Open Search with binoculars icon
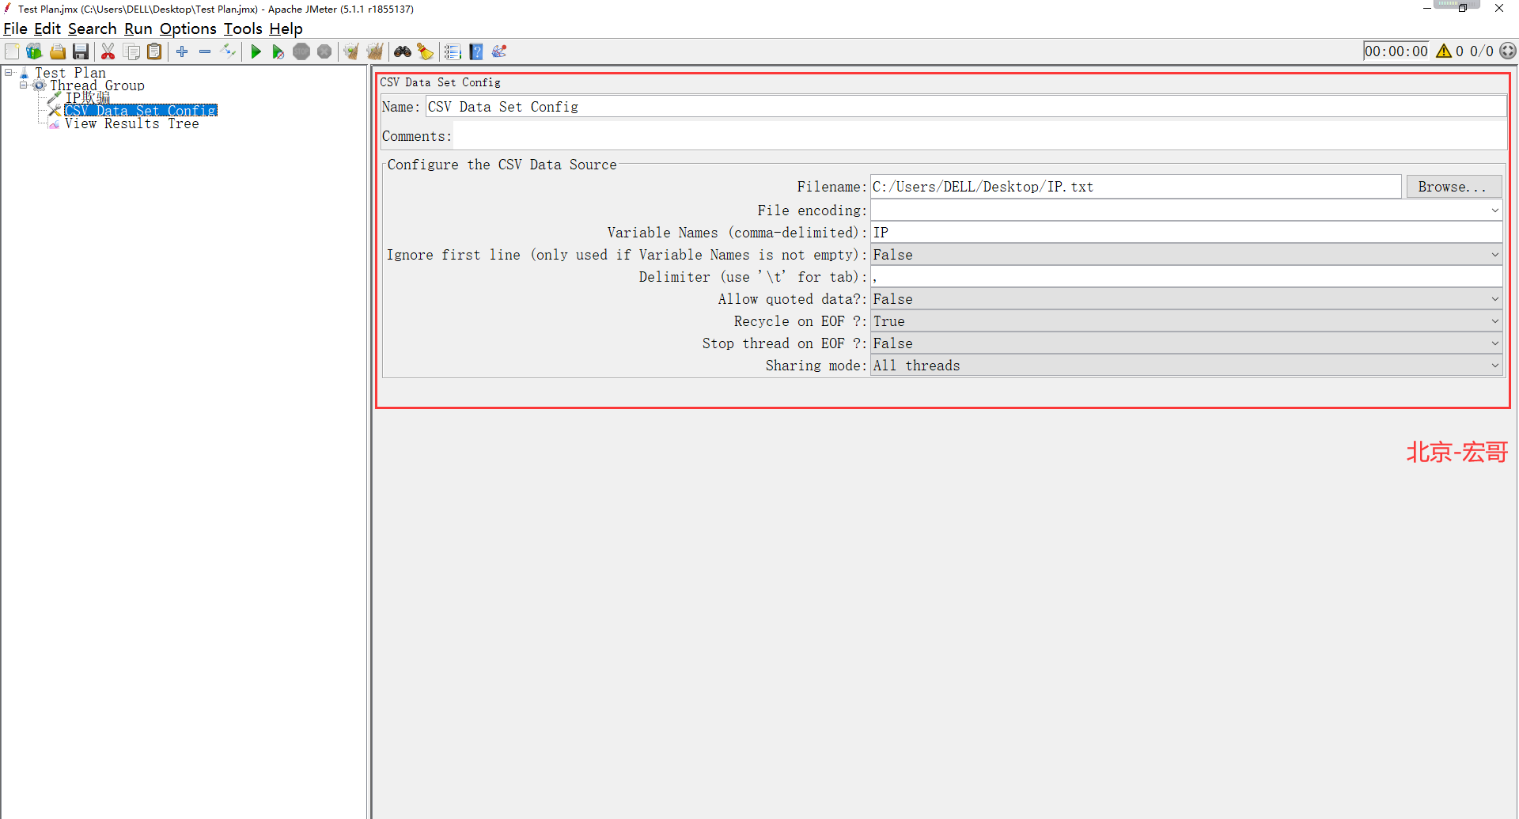Viewport: 1519px width, 819px height. (403, 51)
